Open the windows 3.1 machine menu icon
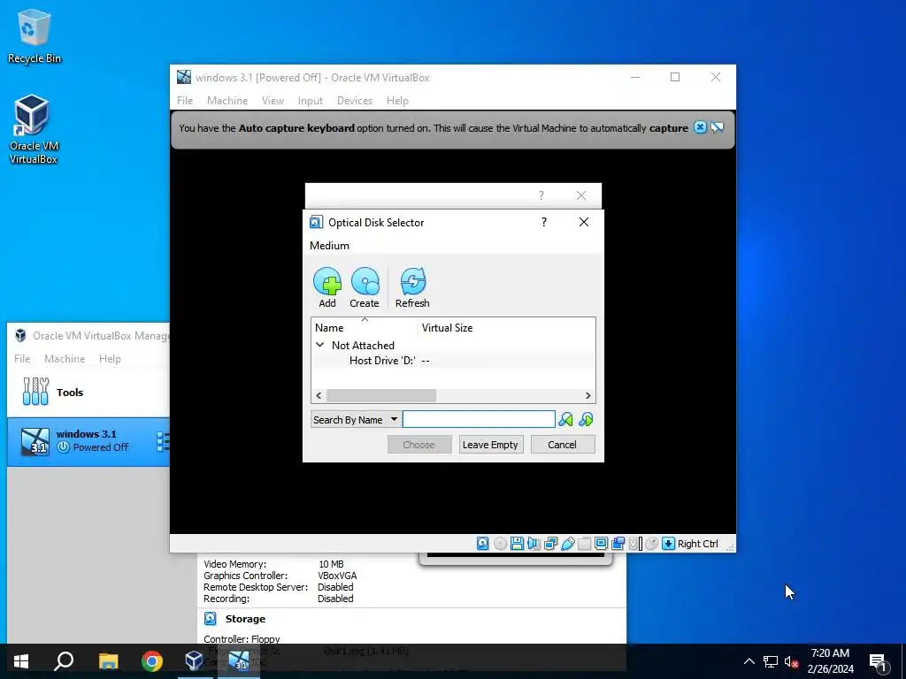Image resolution: width=906 pixels, height=679 pixels. (x=164, y=442)
